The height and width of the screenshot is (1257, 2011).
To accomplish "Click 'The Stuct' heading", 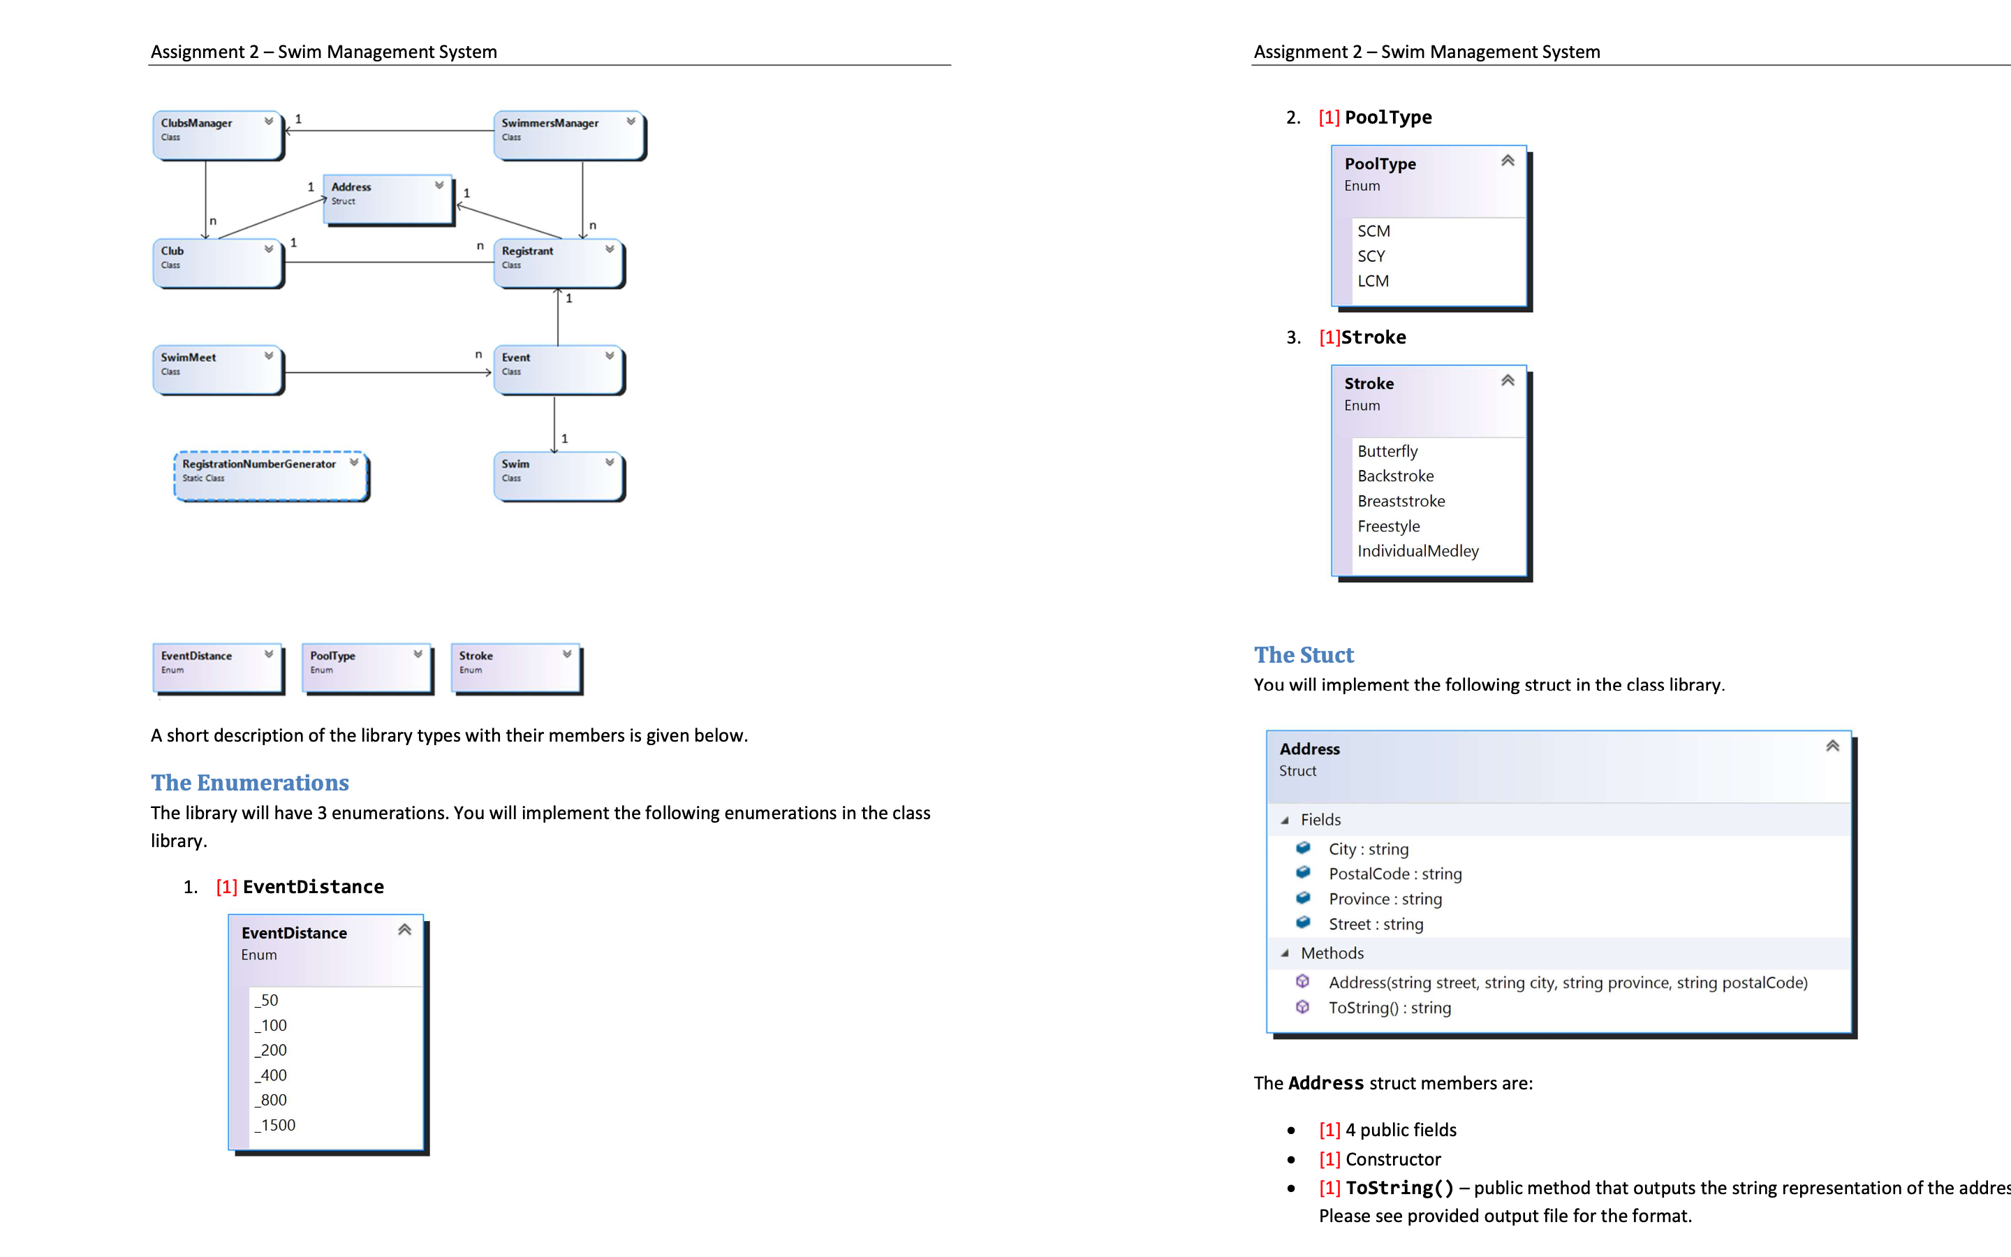I will (1304, 655).
